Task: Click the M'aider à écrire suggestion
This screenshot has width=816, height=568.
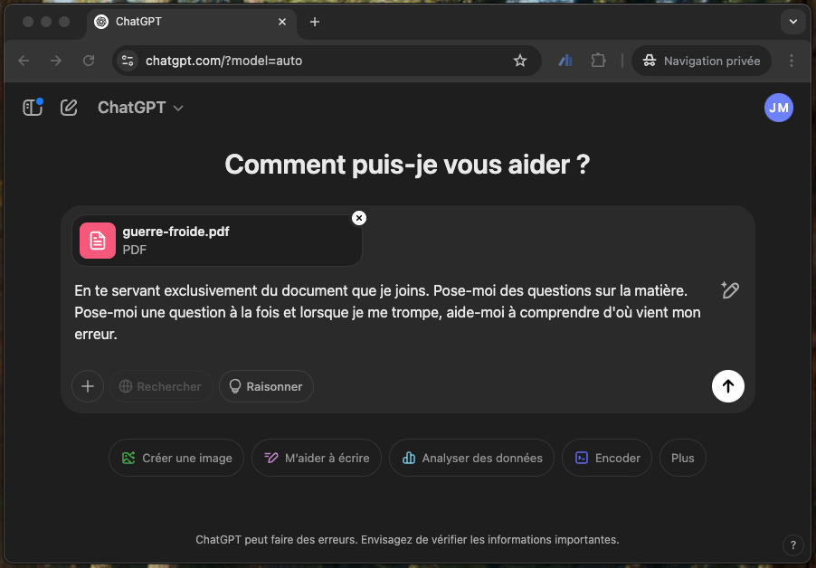Action: 316,458
